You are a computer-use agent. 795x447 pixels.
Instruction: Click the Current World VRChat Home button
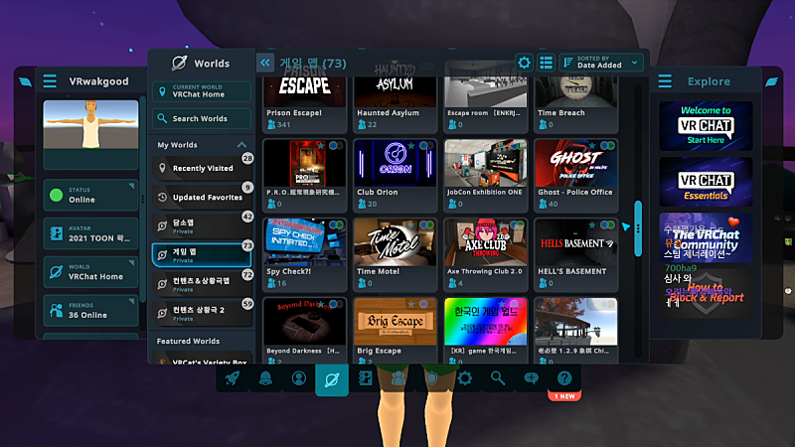(202, 91)
